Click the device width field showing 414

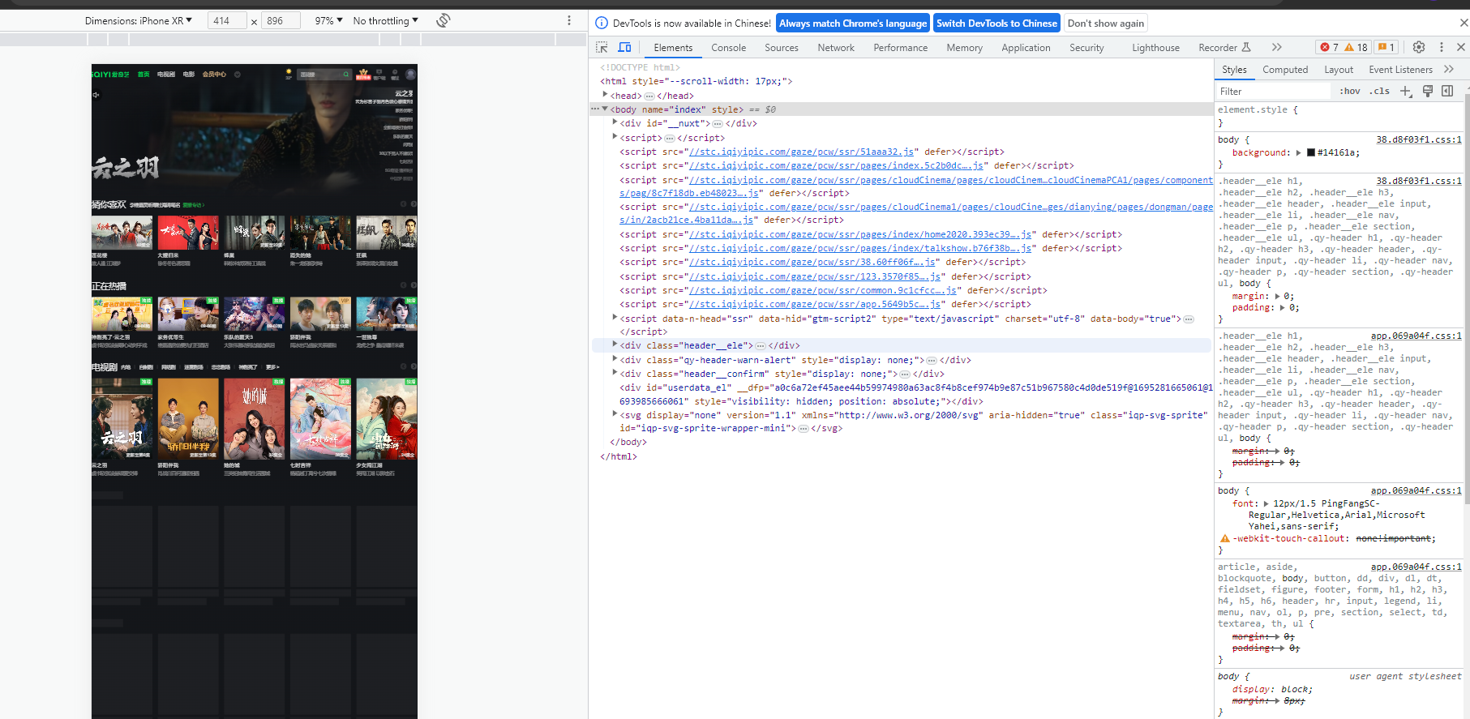tap(226, 20)
